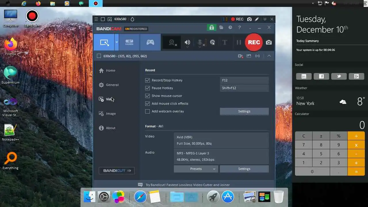Screen dimensions: 368x207
Task: Click the green lock icon in Bandicam
Action: tap(212, 28)
